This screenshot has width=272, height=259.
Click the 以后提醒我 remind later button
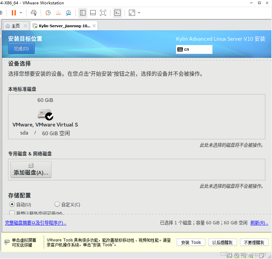tap(223, 243)
